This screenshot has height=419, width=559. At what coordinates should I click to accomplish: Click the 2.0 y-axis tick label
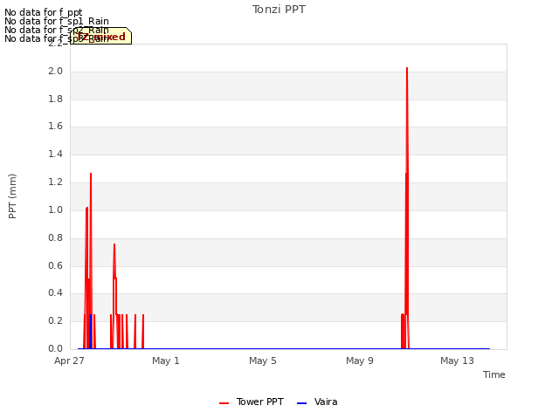click(55, 72)
